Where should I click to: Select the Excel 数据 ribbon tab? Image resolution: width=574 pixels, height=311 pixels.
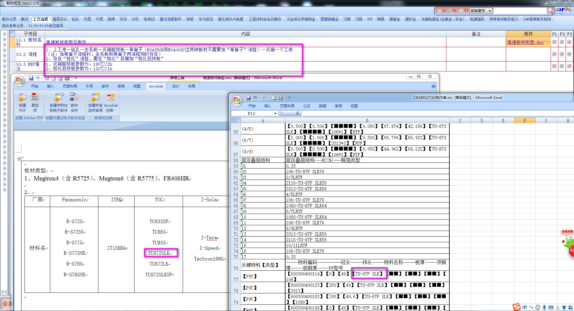[323, 106]
